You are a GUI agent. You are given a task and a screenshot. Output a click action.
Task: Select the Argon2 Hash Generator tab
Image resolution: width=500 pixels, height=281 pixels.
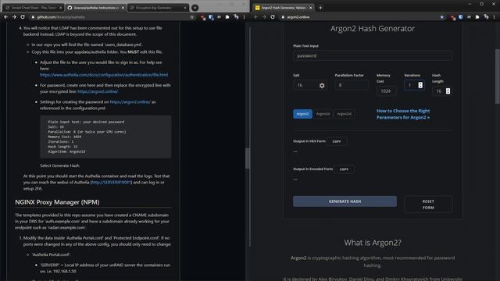(283, 8)
